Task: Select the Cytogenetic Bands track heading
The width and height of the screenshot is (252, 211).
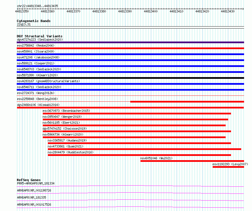Action: 34,21
